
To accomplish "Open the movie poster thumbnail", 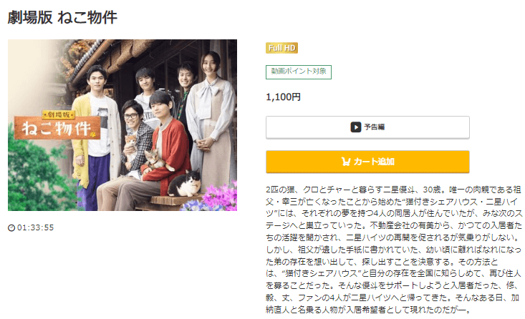I will pos(122,125).
